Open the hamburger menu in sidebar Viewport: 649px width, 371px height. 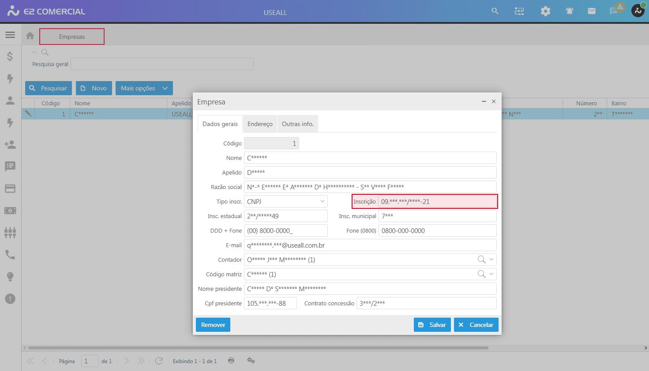pos(10,35)
